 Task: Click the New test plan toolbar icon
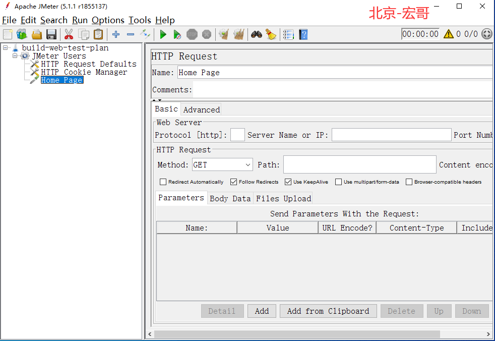click(8, 34)
